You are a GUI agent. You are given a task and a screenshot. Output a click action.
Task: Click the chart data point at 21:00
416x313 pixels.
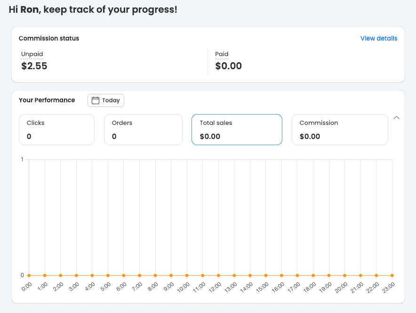[360, 275]
